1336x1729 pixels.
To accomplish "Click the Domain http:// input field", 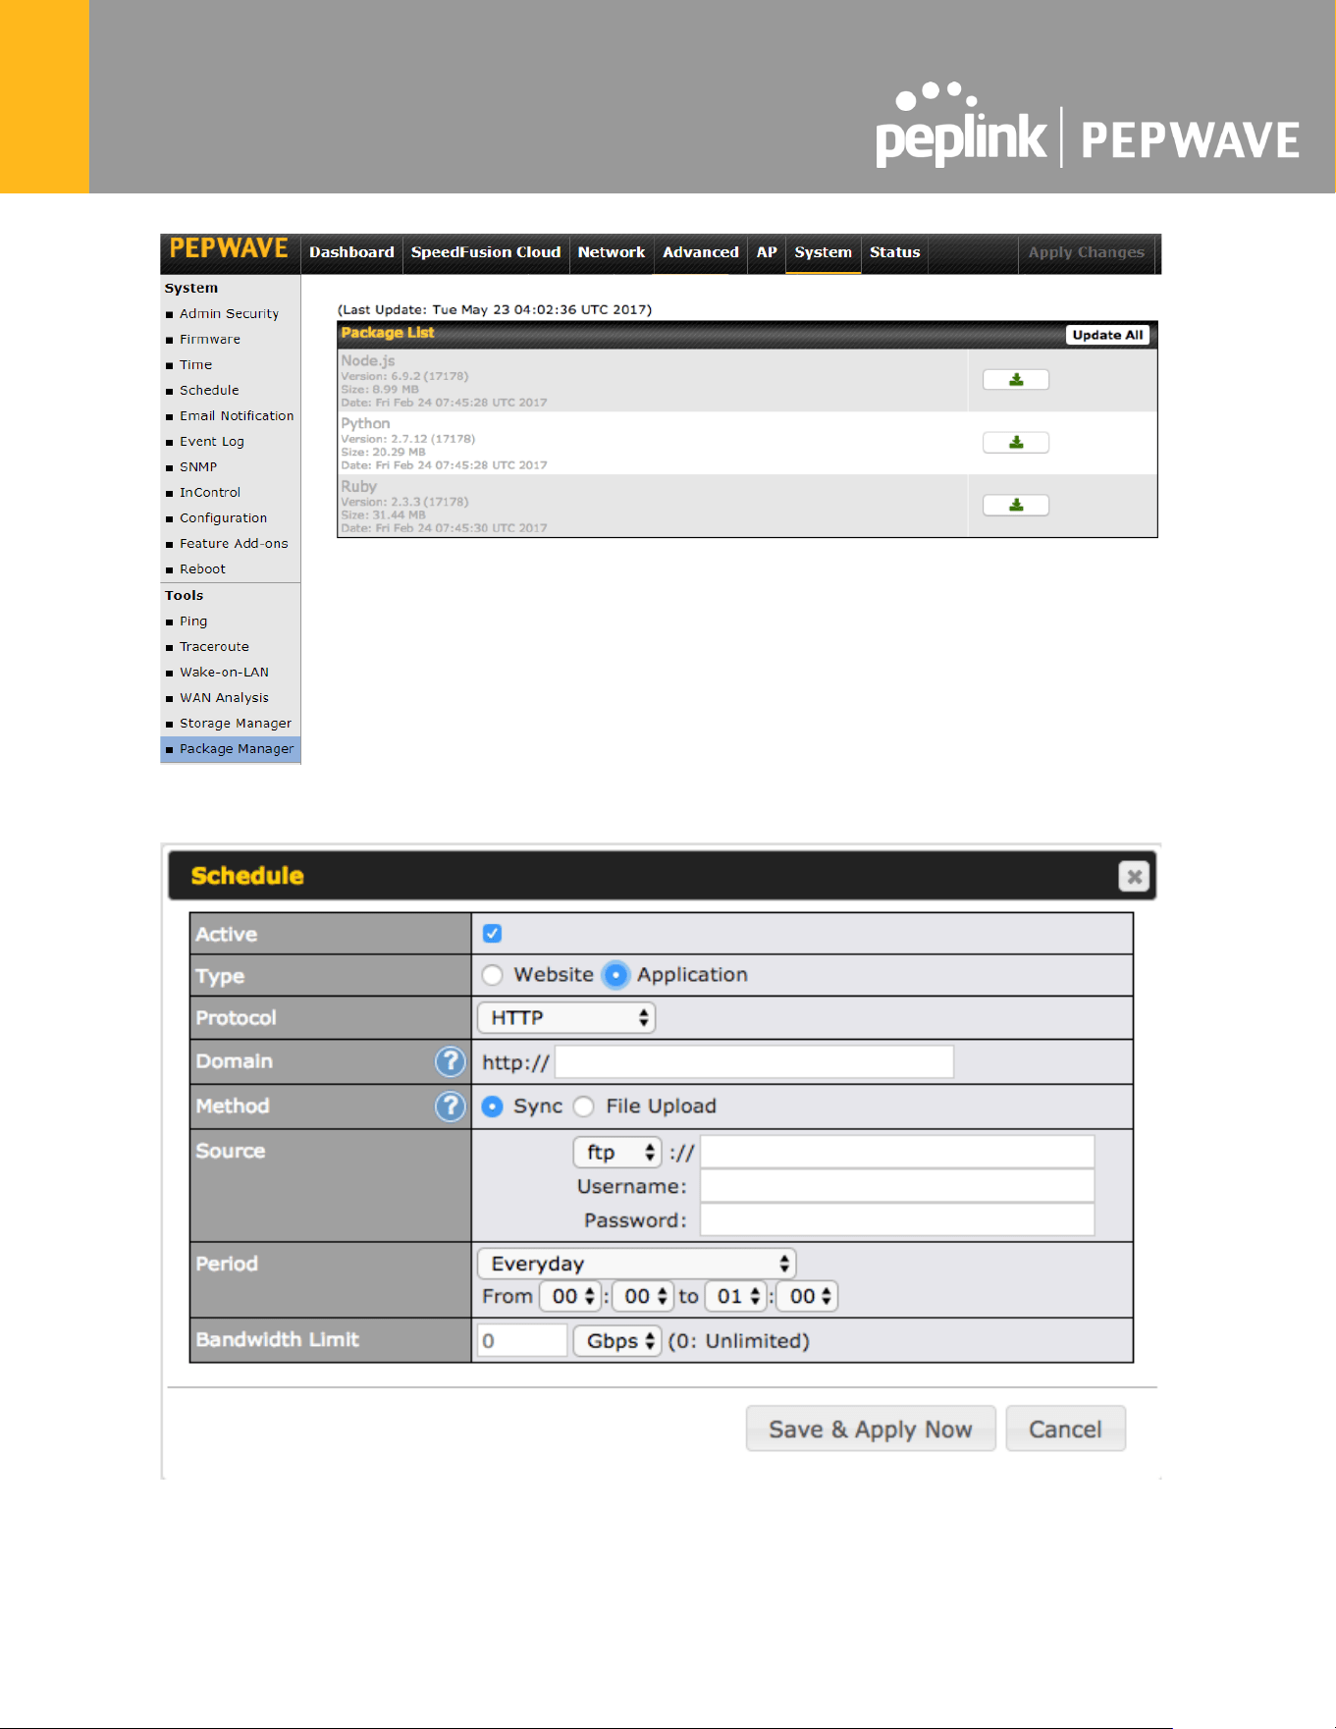I will pyautogui.click(x=754, y=1062).
